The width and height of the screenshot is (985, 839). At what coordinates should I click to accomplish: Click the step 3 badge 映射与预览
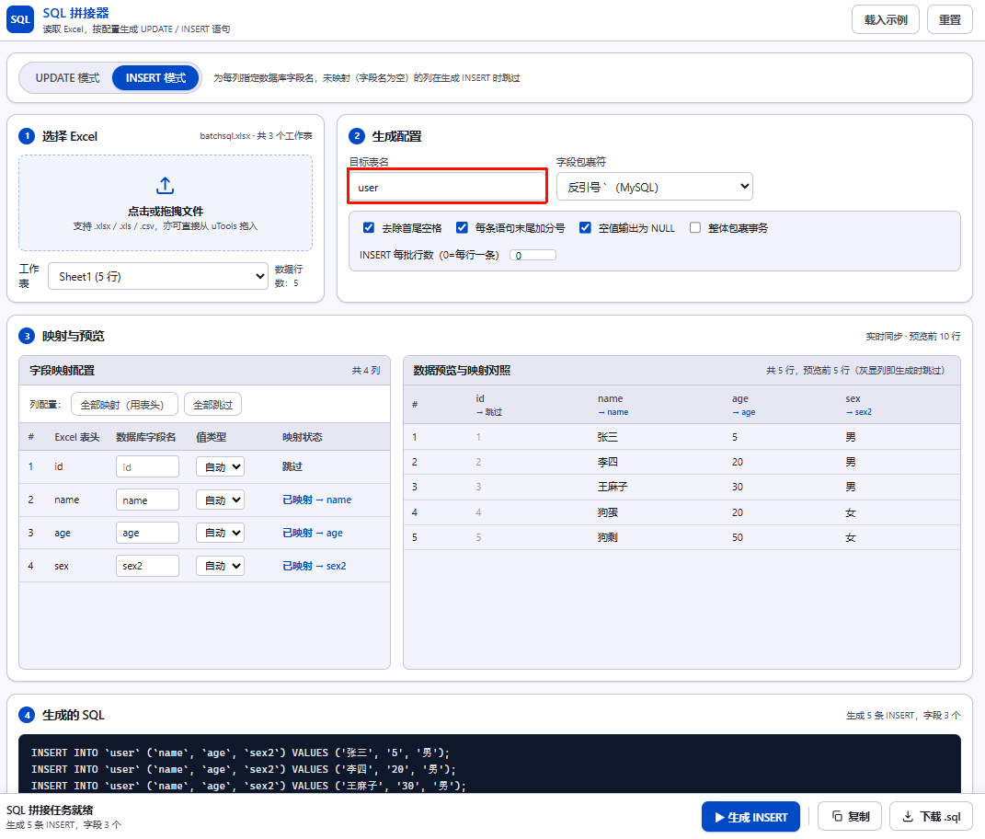27,336
